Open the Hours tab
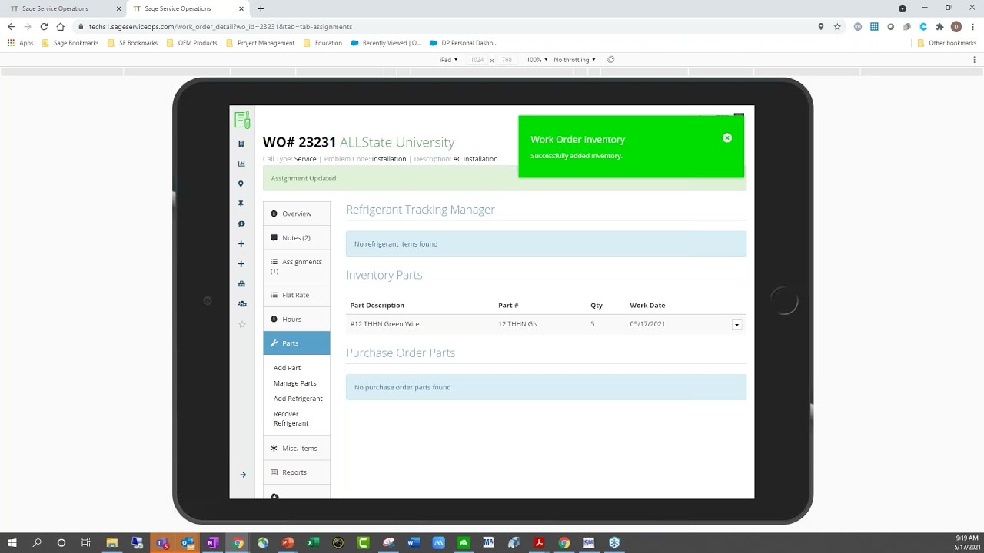This screenshot has width=984, height=553. click(297, 319)
